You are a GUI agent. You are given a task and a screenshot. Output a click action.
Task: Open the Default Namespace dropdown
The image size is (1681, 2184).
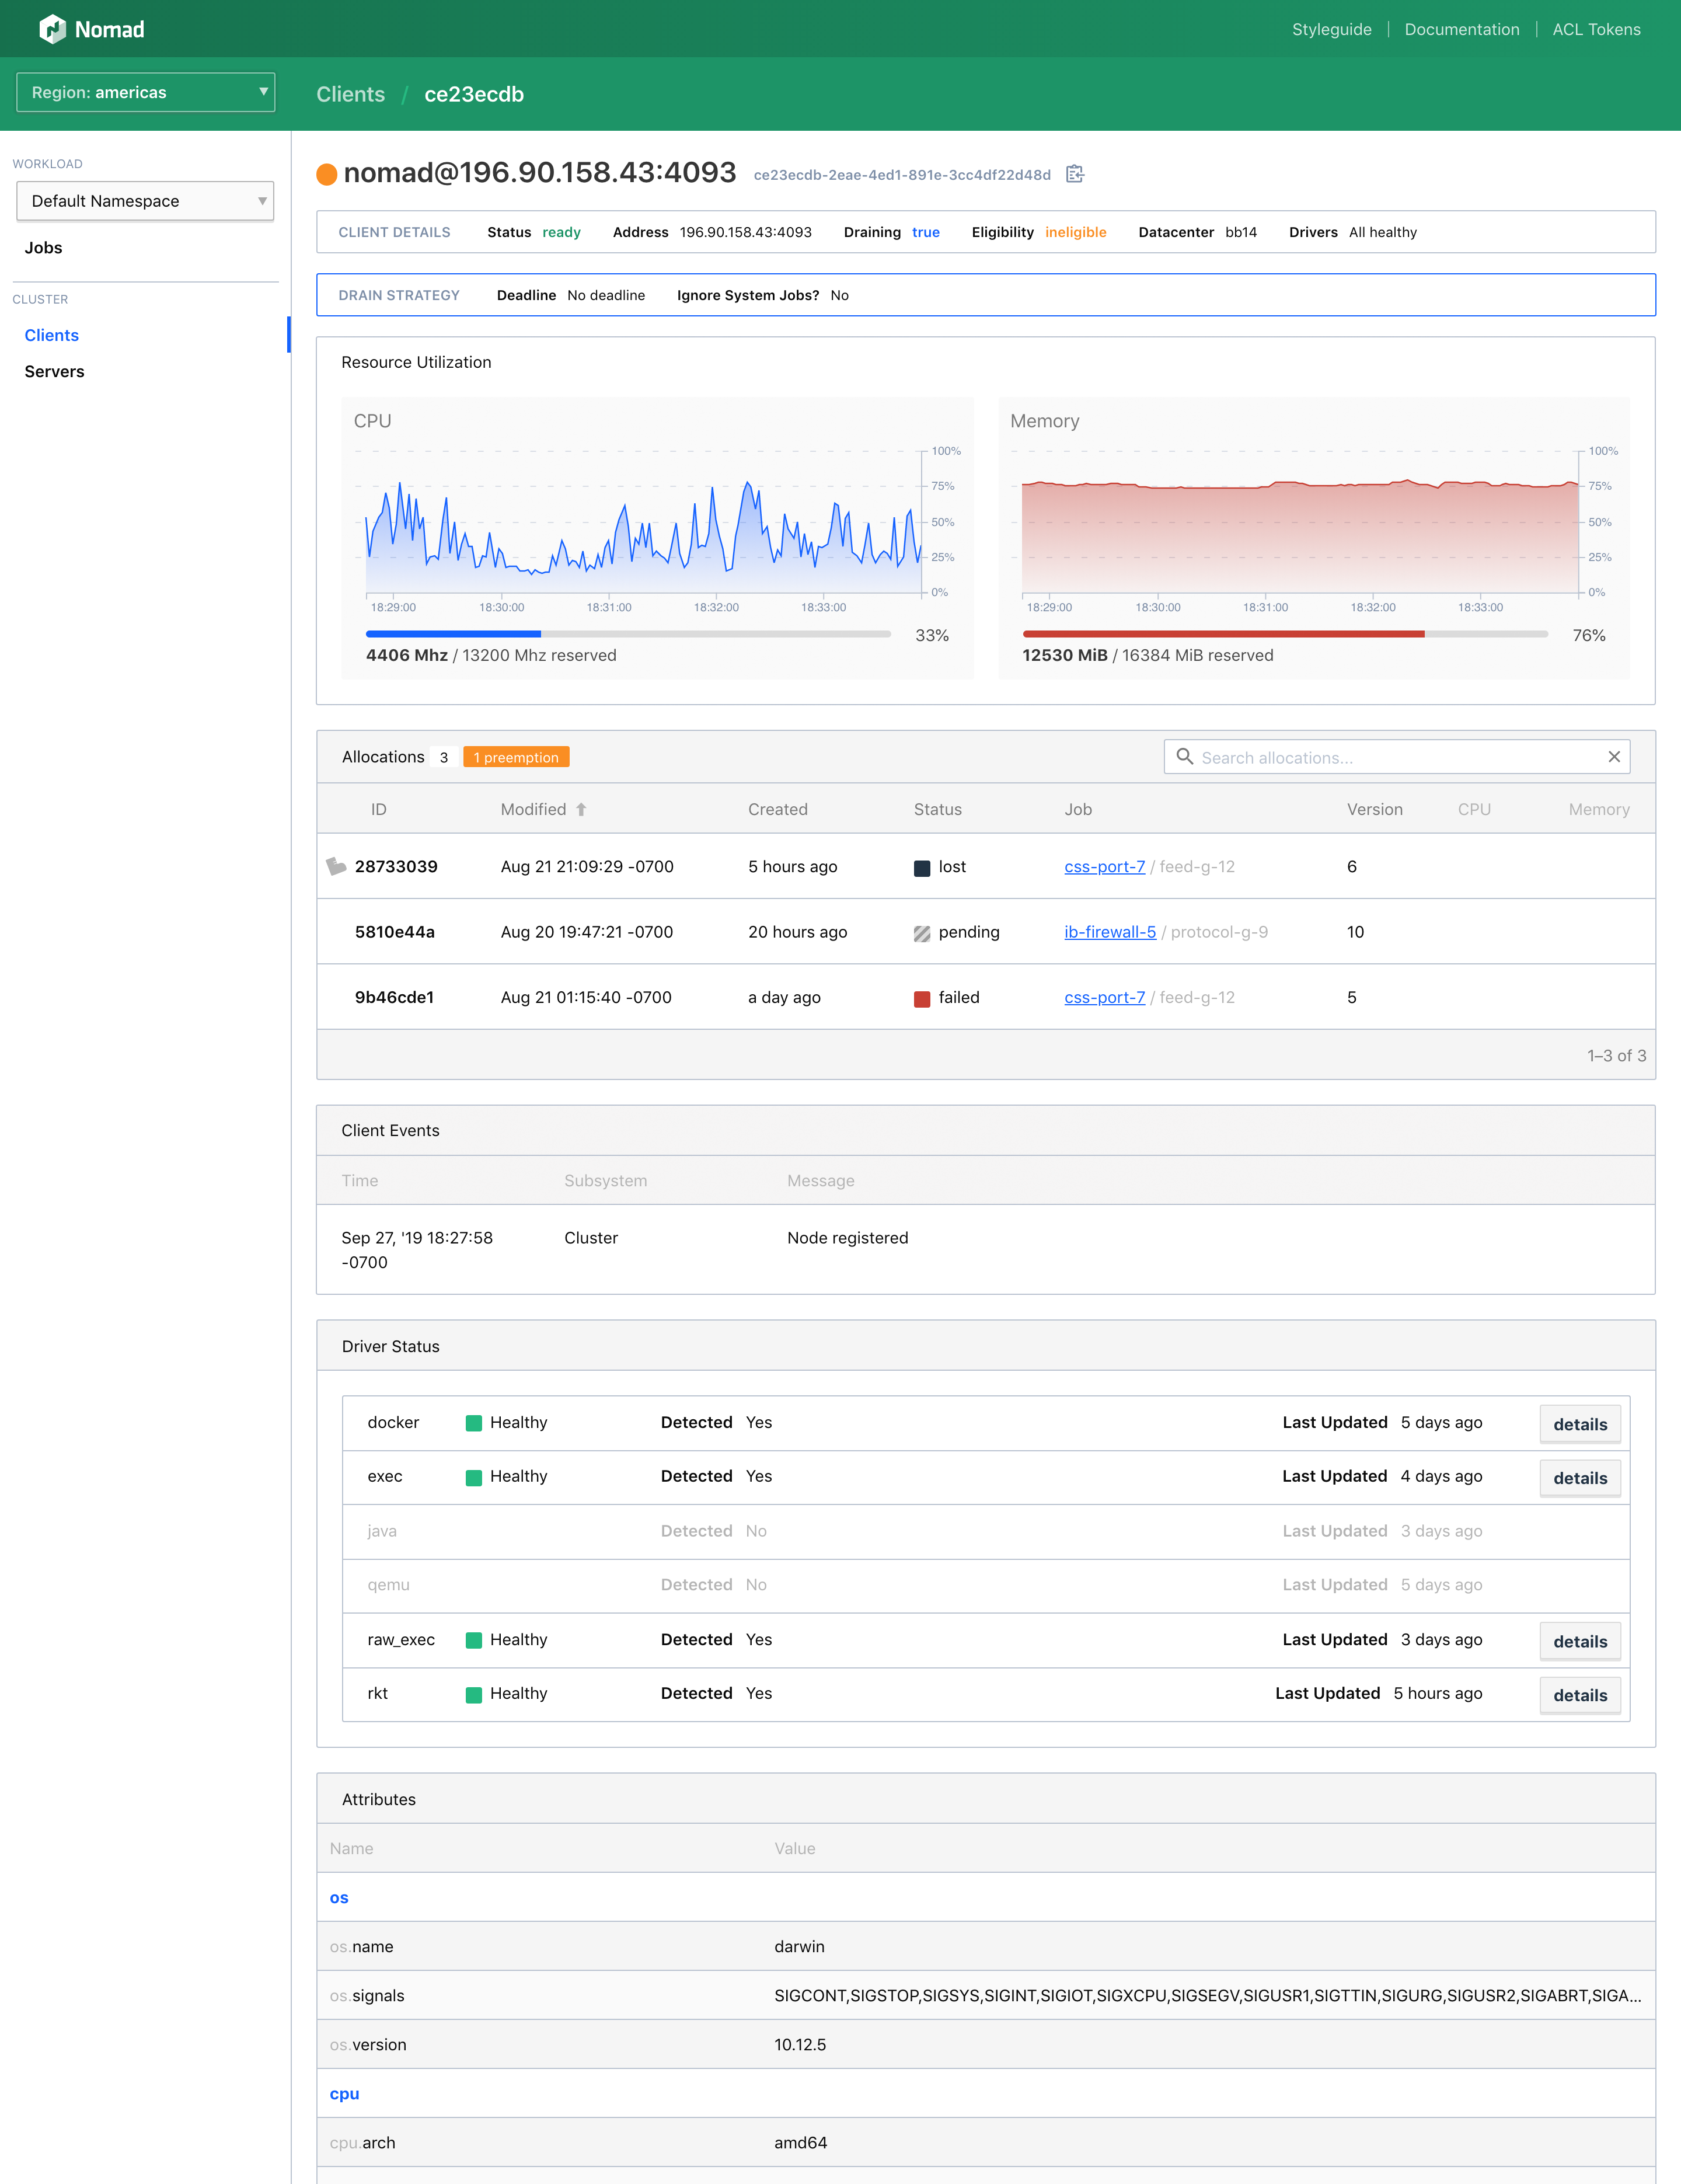(x=146, y=201)
